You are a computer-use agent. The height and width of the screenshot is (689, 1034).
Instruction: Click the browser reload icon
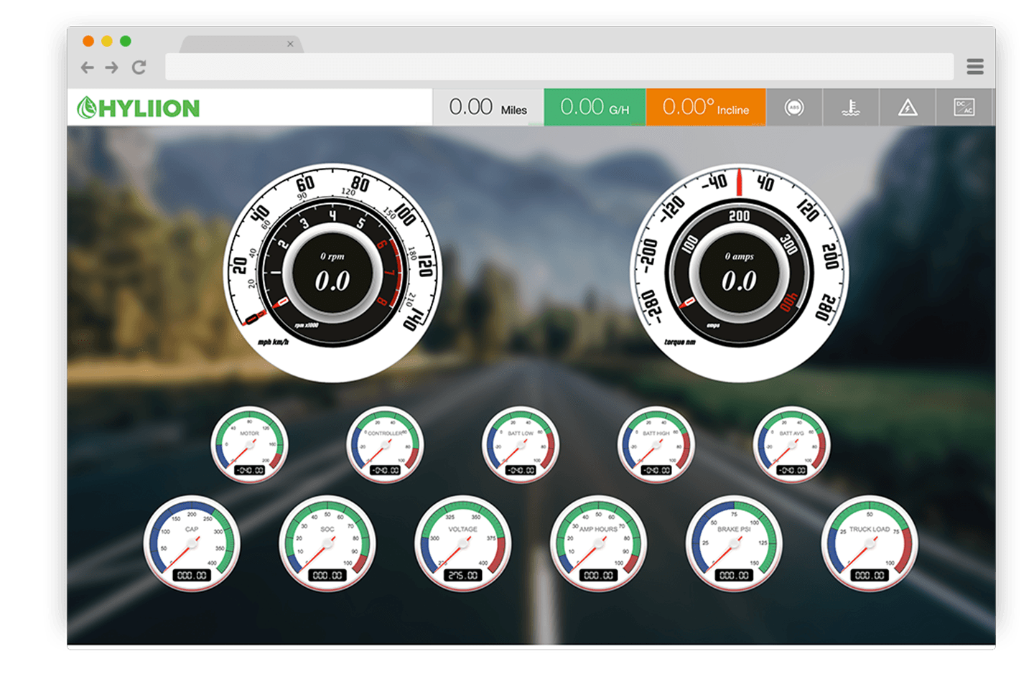pos(139,67)
